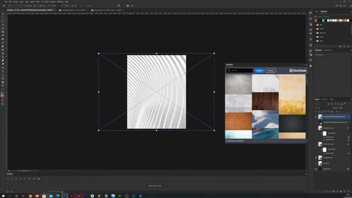Select the Zoom tool
Screen dimensions: 352x198
(x=3, y=86)
